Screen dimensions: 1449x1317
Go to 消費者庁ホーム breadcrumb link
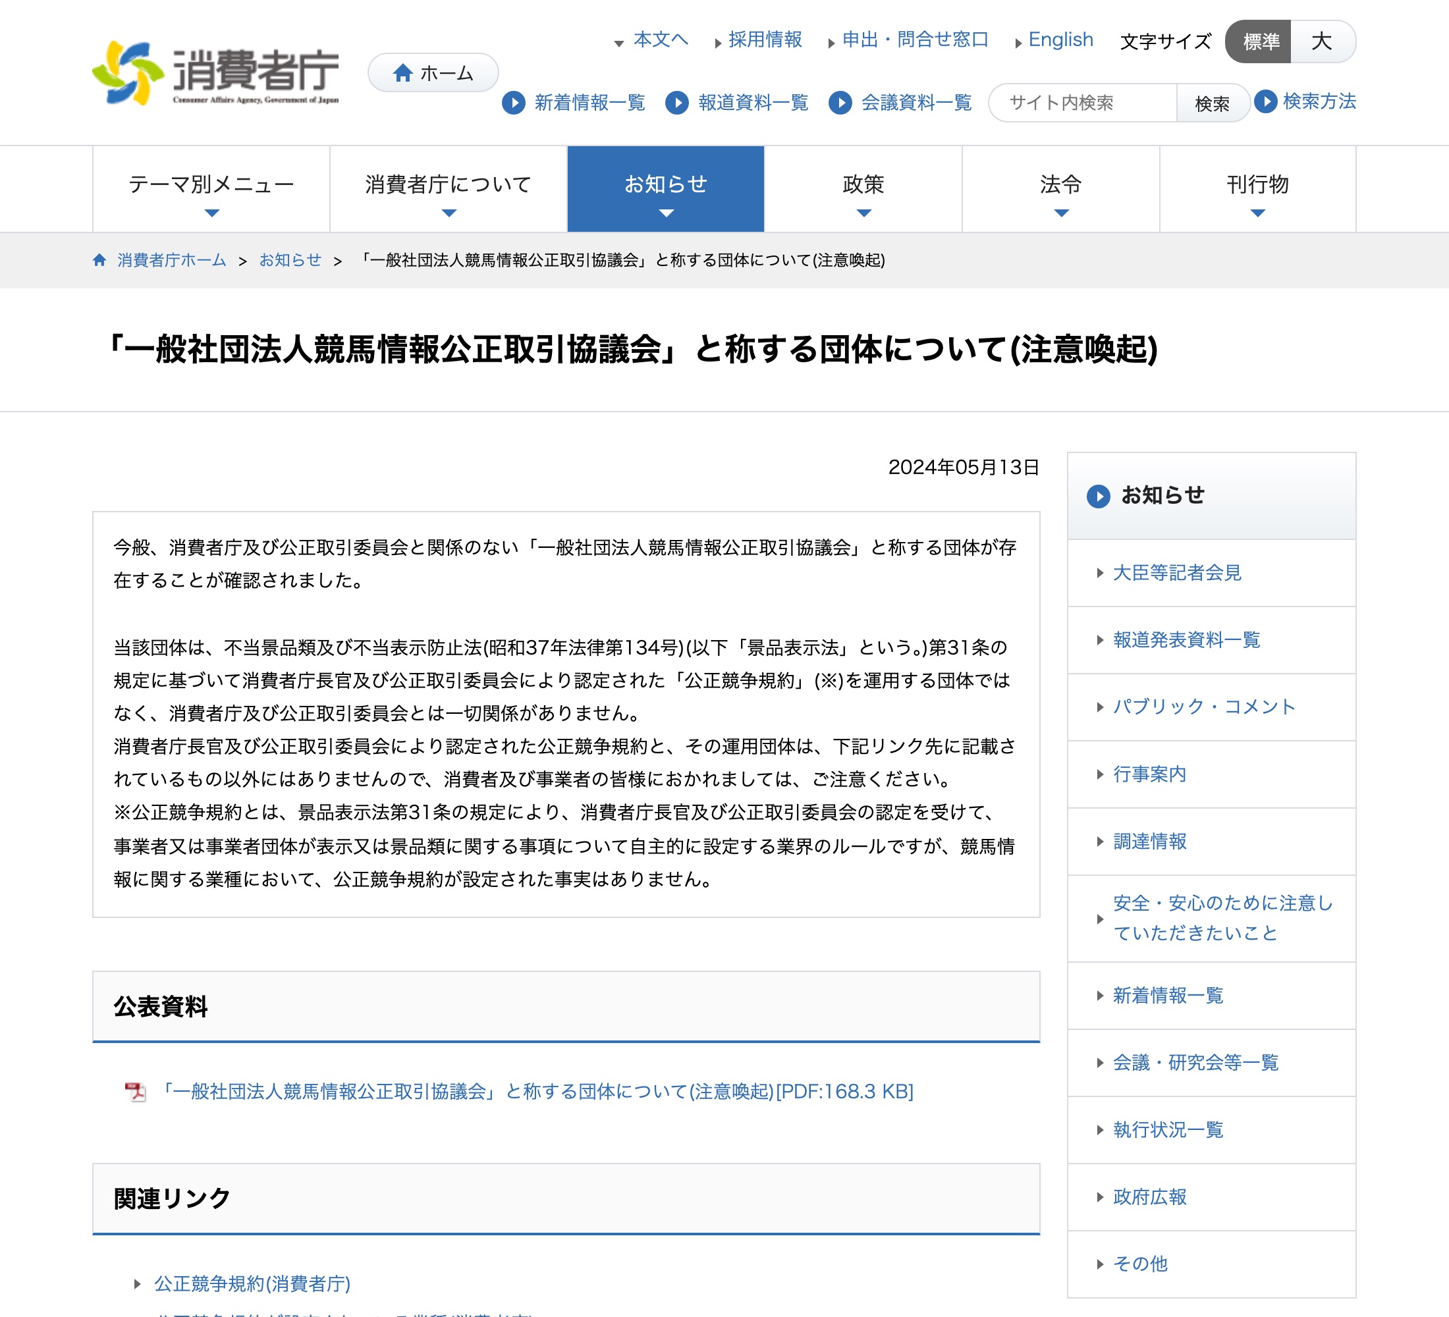coord(172,260)
